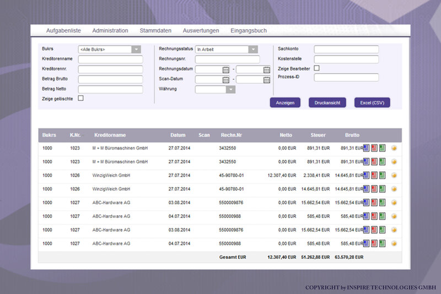Enable the Zeige gelöschte checkbox
This screenshot has width=441, height=294.
pos(80,98)
